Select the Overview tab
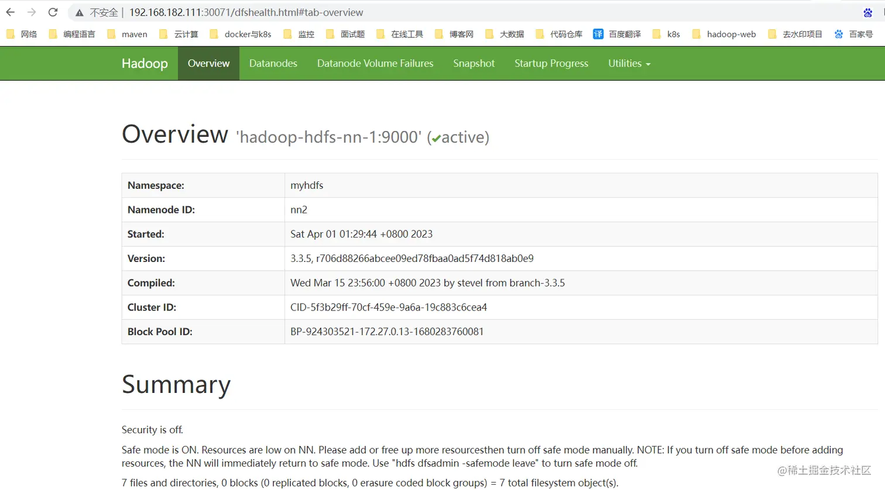Viewport: 885px width, 490px height. (x=208, y=63)
